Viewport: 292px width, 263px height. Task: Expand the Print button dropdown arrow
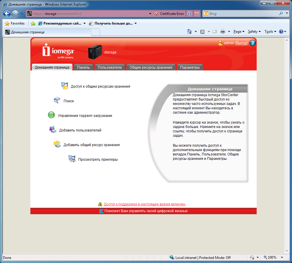(x=229, y=32)
